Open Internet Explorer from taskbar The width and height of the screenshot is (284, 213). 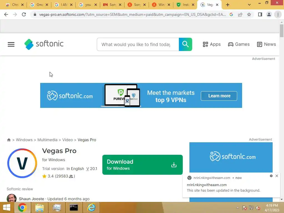pyautogui.click(x=91, y=207)
